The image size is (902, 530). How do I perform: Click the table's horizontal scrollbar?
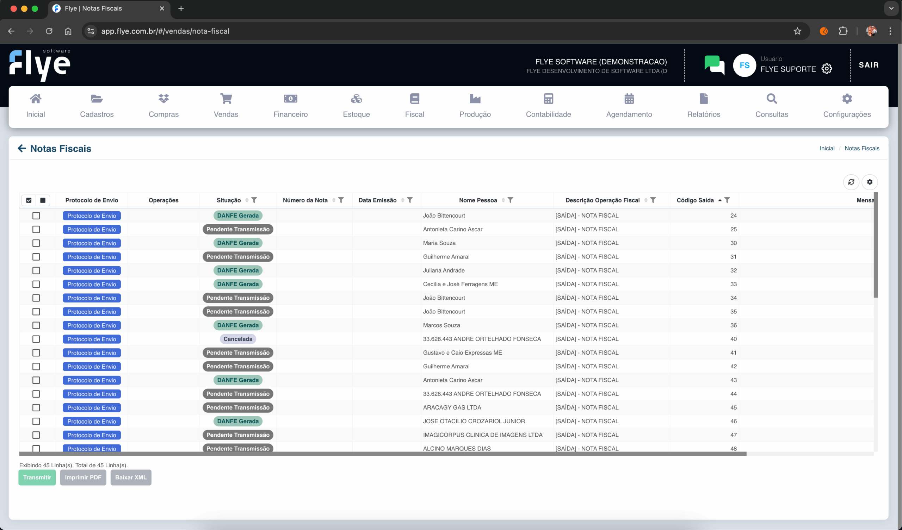[383, 454]
